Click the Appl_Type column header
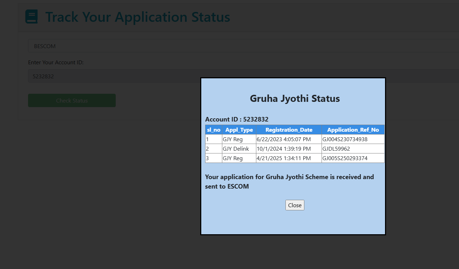 tap(239, 130)
